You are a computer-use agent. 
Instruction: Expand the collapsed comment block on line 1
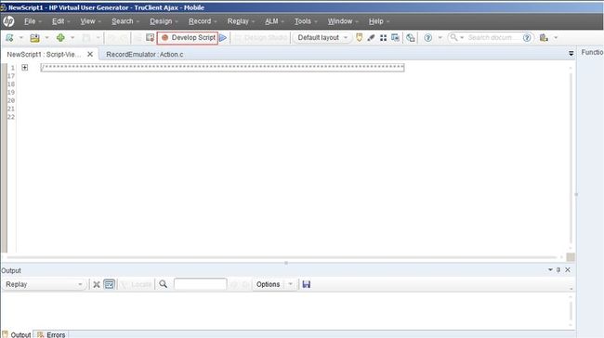point(25,68)
